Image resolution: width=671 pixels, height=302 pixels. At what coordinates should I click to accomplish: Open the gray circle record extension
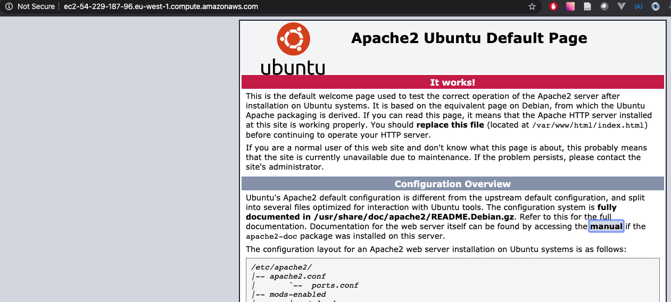(x=604, y=6)
